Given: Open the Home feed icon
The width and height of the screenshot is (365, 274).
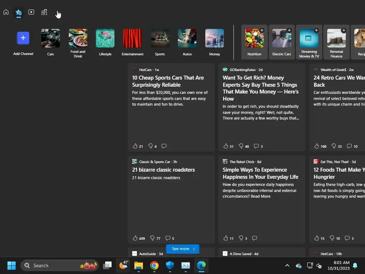Looking at the screenshot, I should coord(6,12).
